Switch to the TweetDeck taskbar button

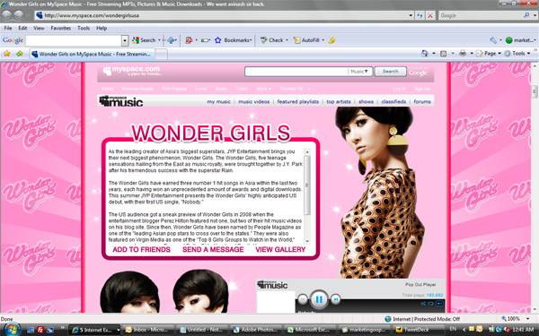pyautogui.click(x=417, y=330)
